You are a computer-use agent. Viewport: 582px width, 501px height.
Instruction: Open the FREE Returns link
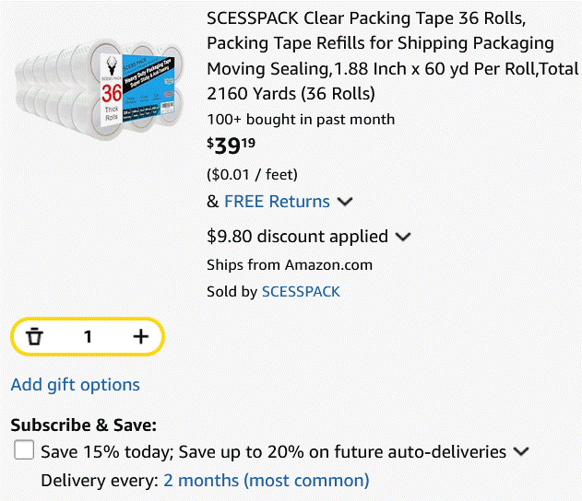(x=277, y=202)
